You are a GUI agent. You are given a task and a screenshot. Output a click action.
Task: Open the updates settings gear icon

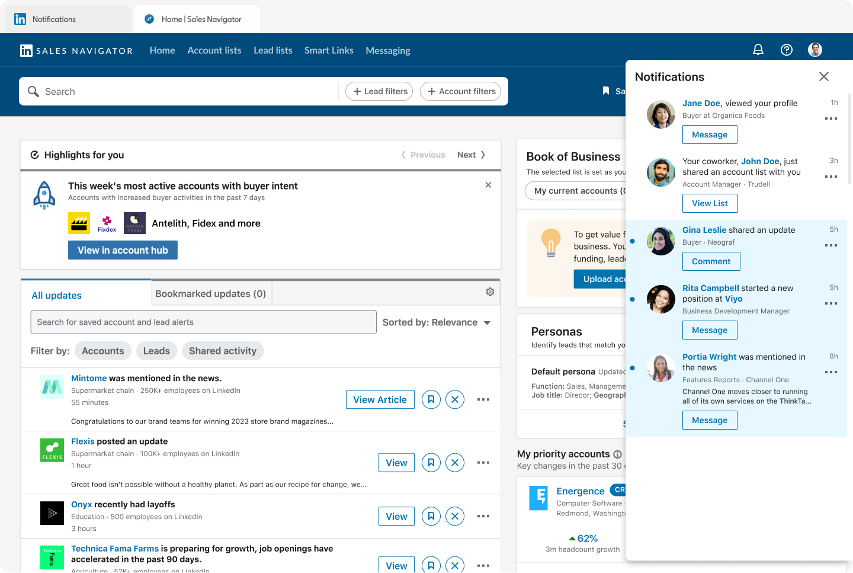point(490,292)
